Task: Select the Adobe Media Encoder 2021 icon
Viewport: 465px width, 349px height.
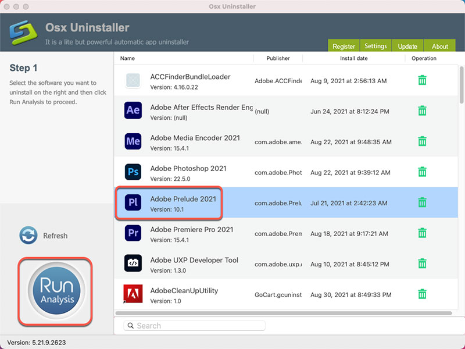Action: (133, 141)
